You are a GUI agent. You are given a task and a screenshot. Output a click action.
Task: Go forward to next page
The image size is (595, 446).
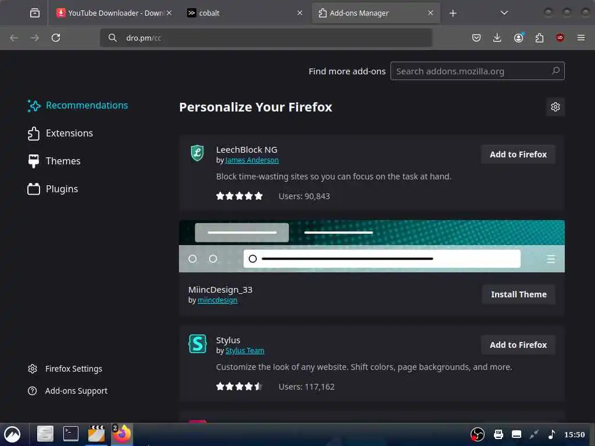tap(34, 38)
